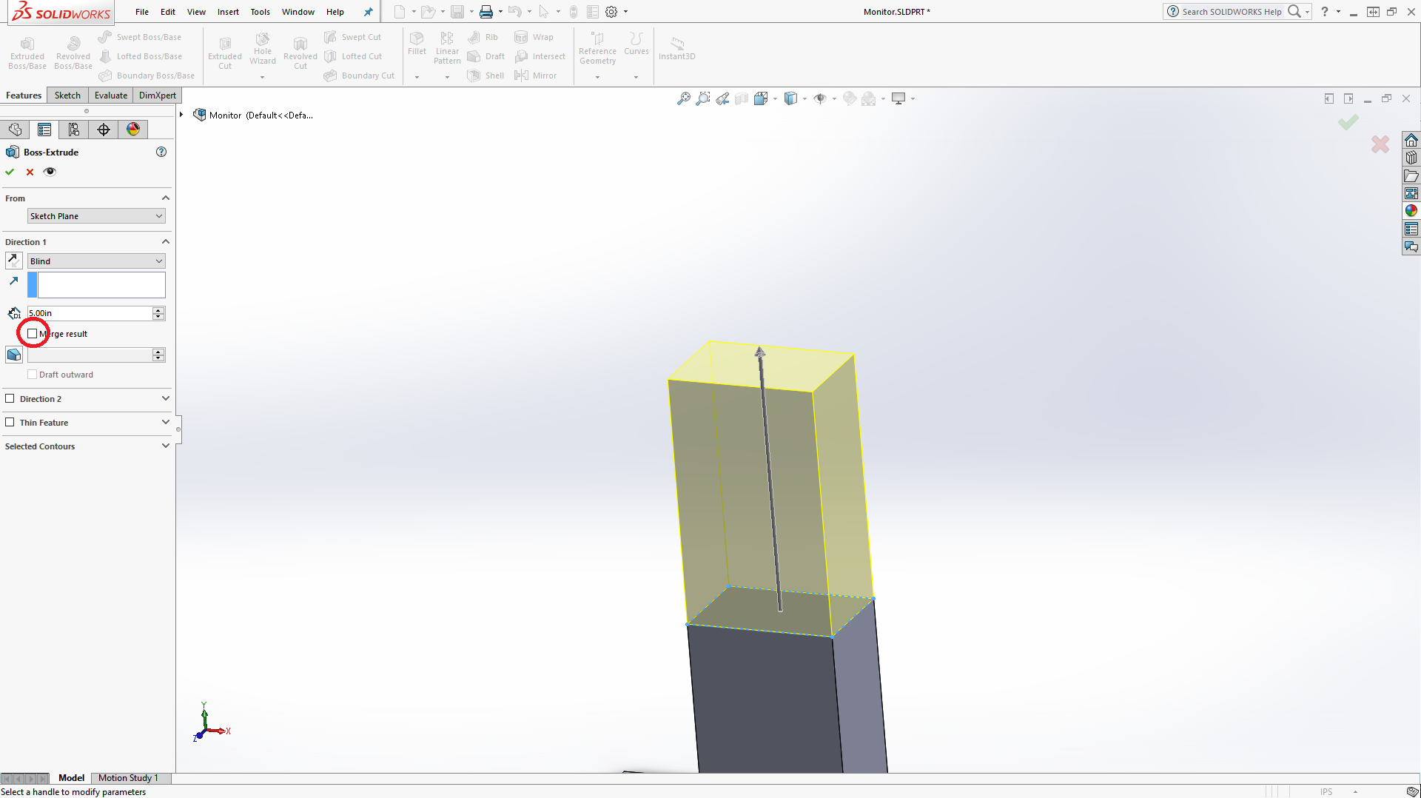
Task: Open the FeatureManager design tree tab
Action: tap(15, 130)
